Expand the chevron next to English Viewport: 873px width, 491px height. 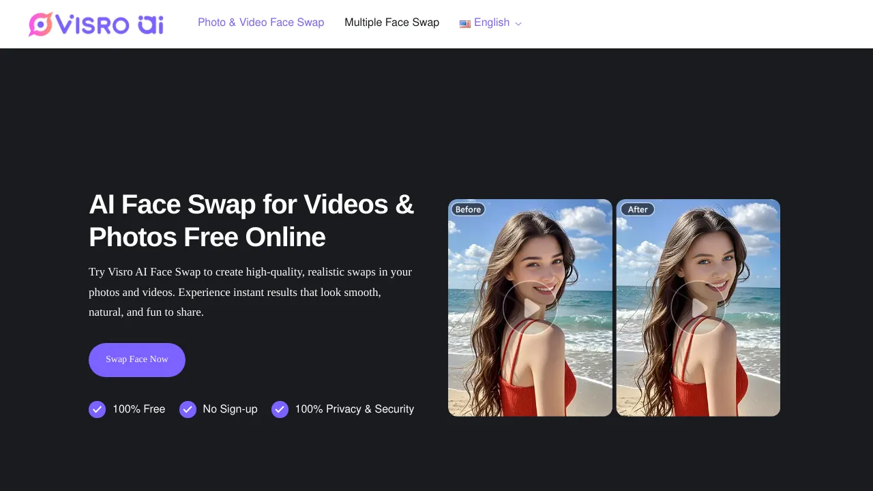(518, 24)
